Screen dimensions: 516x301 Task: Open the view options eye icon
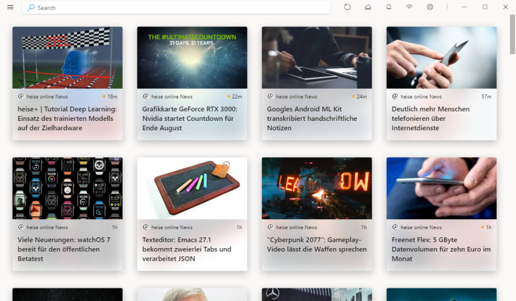[410, 7]
